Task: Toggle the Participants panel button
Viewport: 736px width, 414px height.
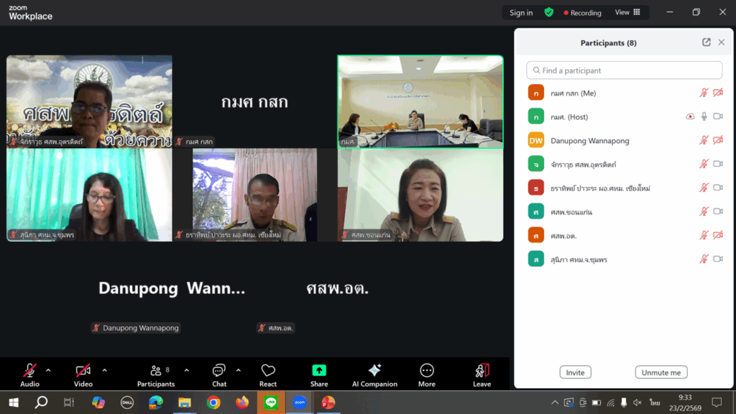Action: (156, 374)
